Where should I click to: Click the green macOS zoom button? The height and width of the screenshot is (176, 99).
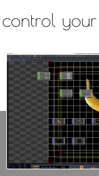click(11, 54)
